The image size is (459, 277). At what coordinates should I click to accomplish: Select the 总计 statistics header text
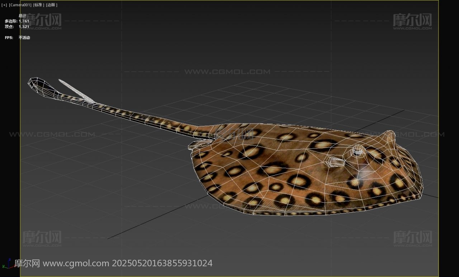tap(22, 16)
